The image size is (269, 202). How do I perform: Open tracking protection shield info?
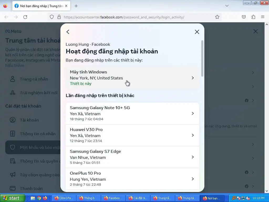click(x=52, y=17)
